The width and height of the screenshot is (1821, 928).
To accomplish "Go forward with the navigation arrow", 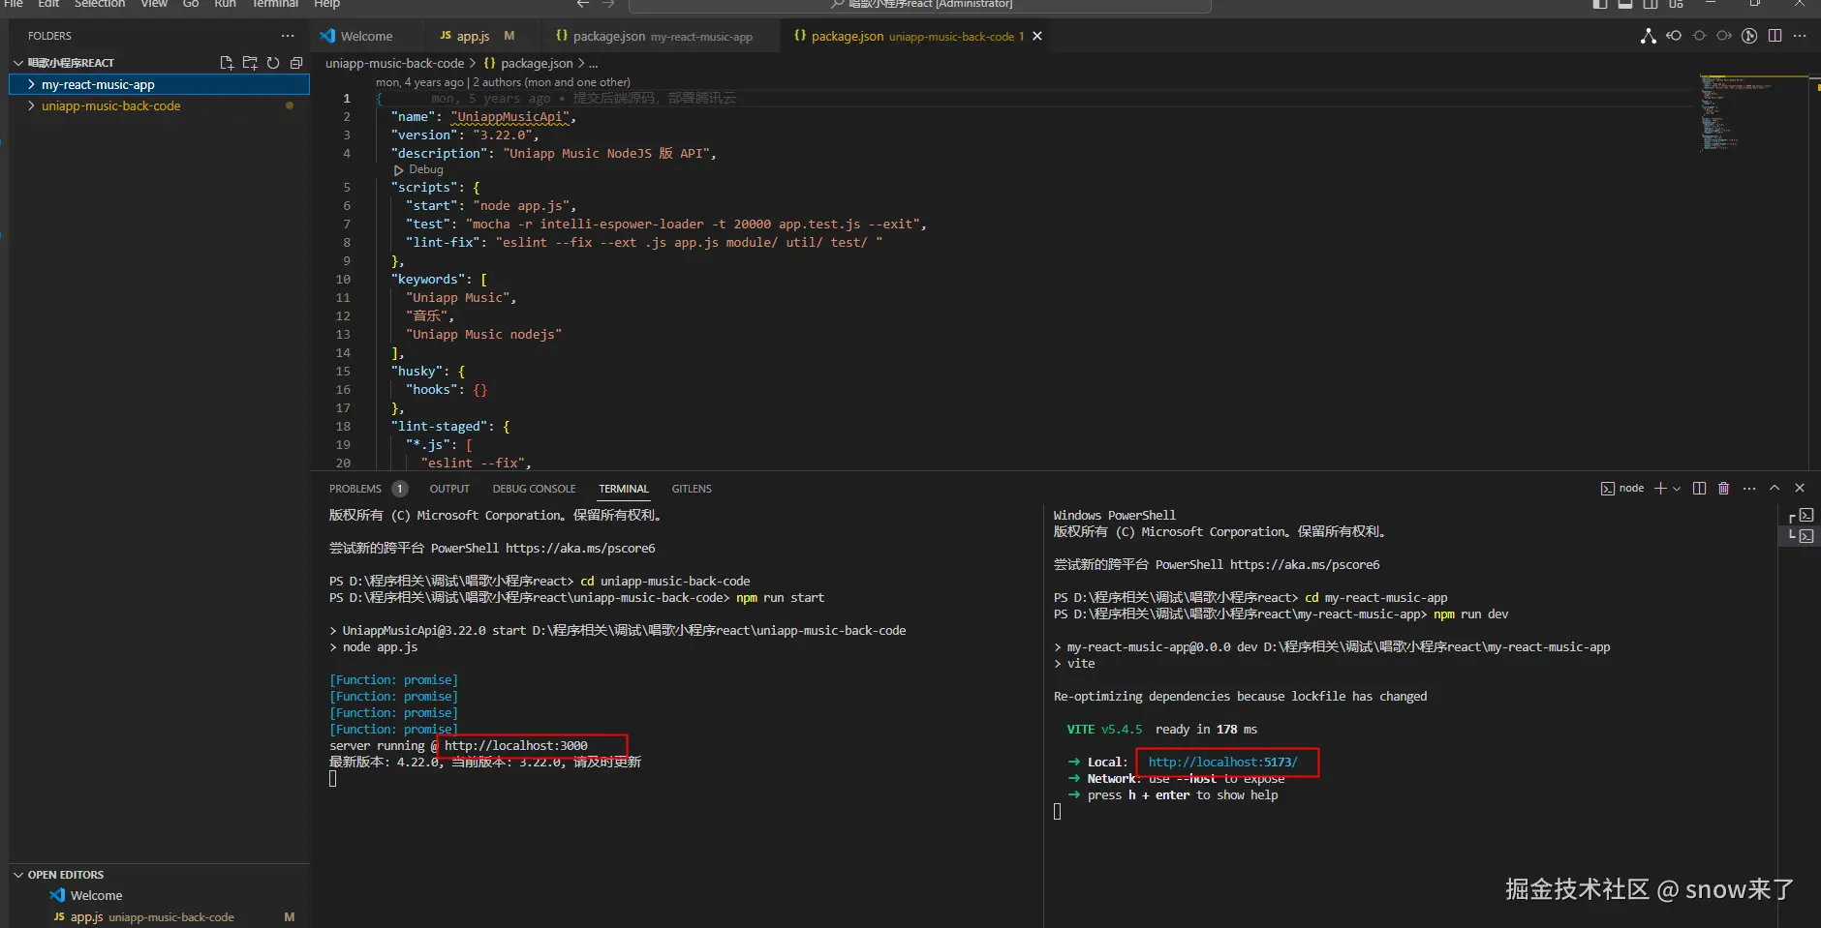I will (x=608, y=4).
